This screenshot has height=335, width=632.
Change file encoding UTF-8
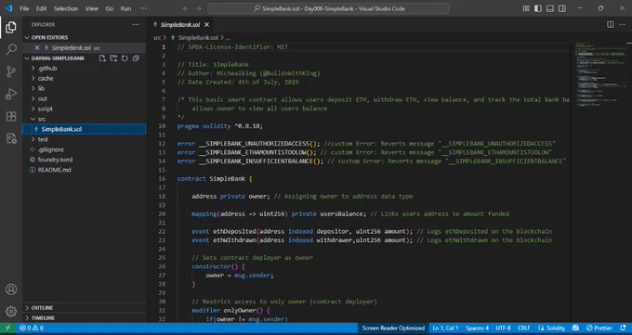click(x=503, y=329)
